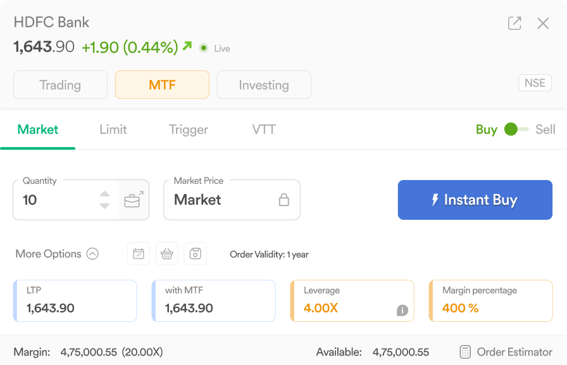Click the Buy label
The height and width of the screenshot is (365, 567).
(487, 130)
